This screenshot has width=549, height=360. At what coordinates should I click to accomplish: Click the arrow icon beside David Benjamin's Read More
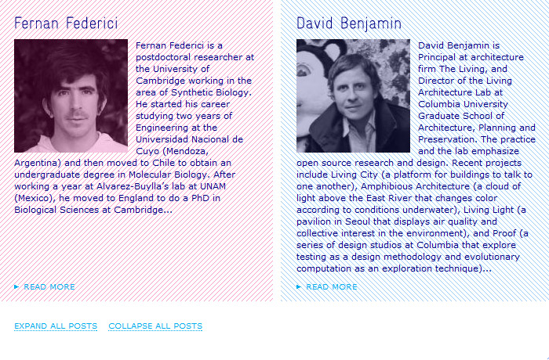coord(299,287)
